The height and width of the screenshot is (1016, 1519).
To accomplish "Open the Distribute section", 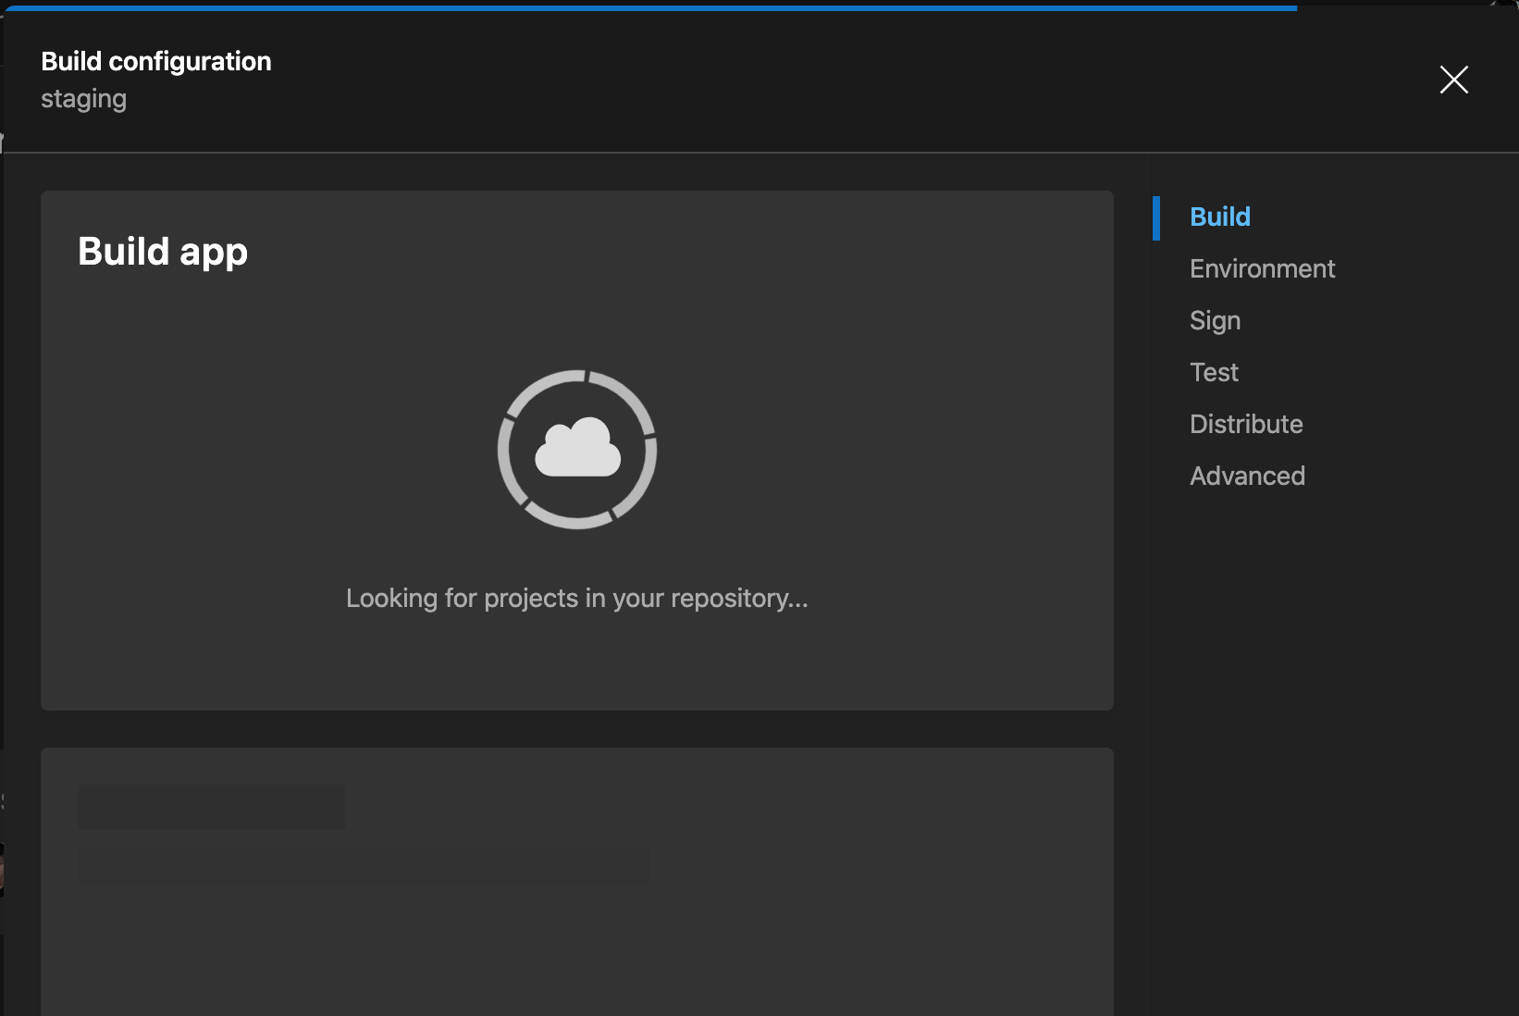I will 1246,425.
